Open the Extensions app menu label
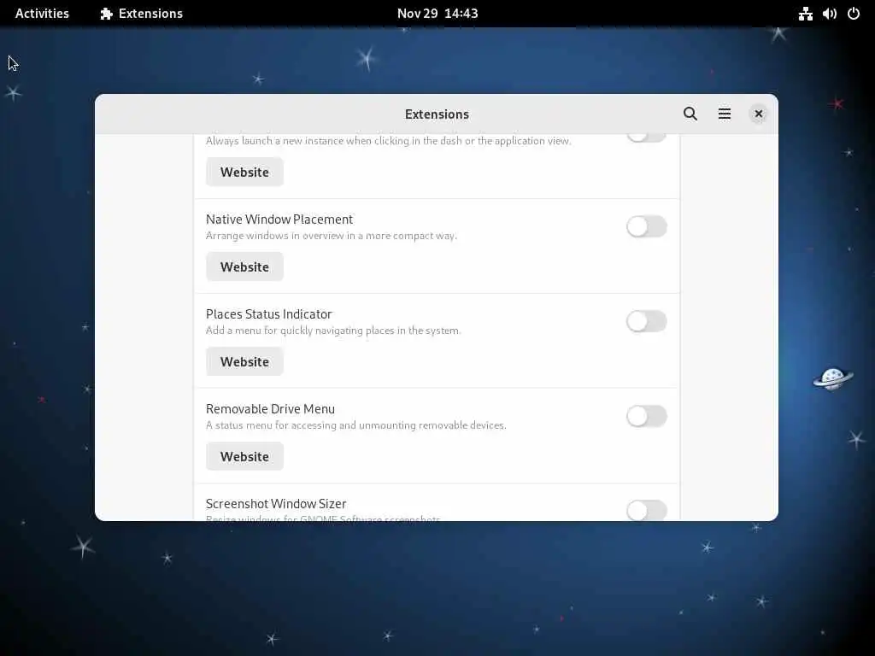Screen dimensions: 875x656 coord(150,14)
